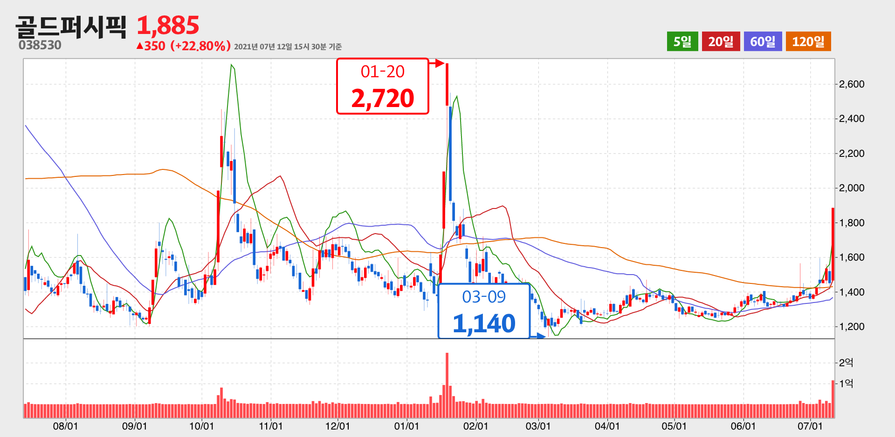
Task: Click the 08/01 date axis label
Action: pos(66,426)
